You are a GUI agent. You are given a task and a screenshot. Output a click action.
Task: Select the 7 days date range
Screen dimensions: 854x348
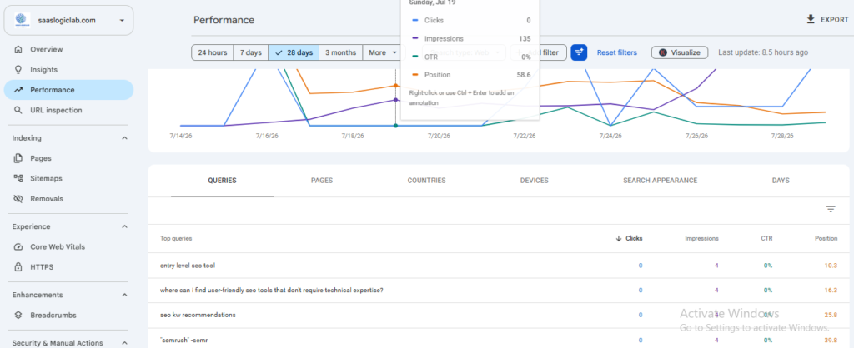[x=250, y=52]
